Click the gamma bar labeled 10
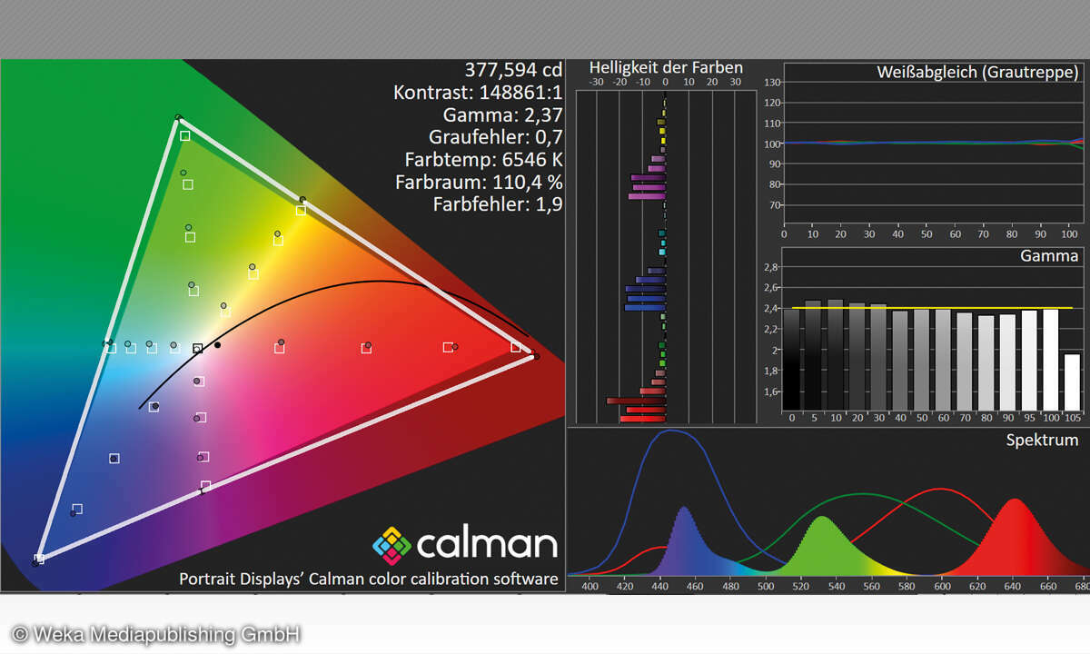This screenshot has width=1090, height=654. click(x=836, y=354)
